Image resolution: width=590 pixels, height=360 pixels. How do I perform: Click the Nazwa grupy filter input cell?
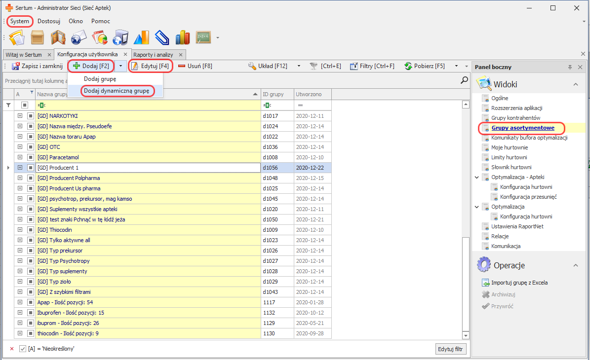148,105
